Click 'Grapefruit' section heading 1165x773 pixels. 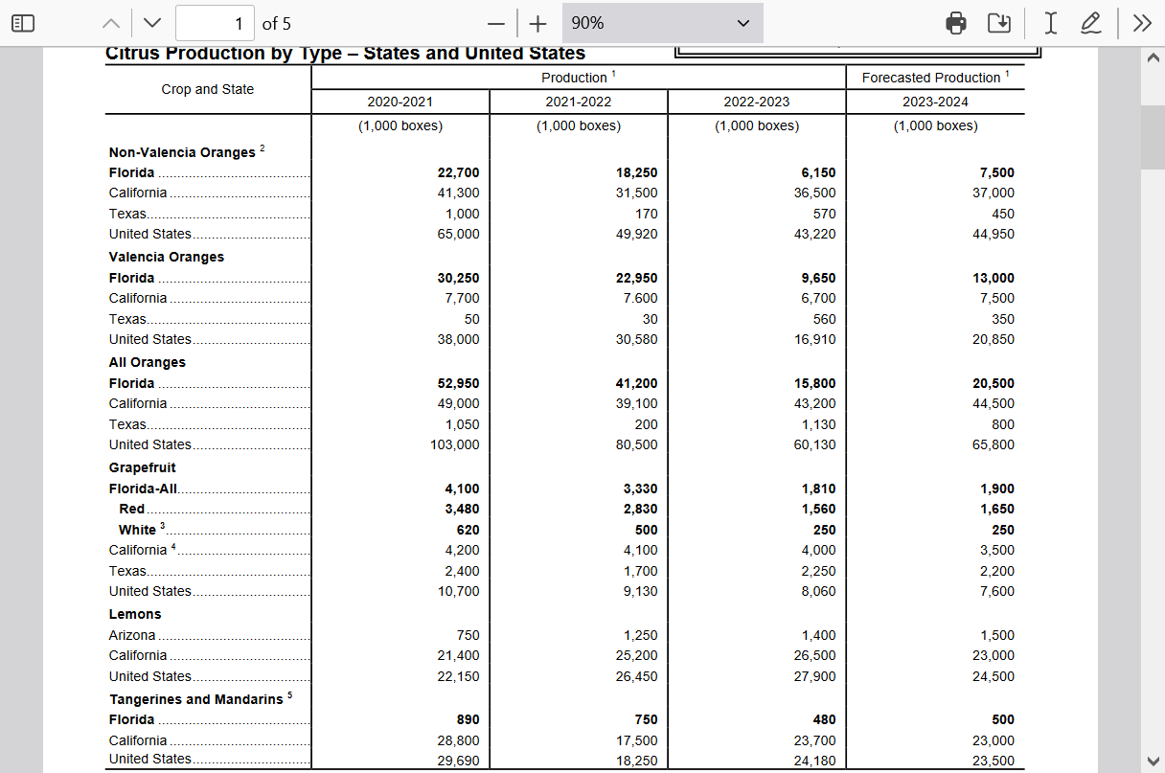point(143,467)
